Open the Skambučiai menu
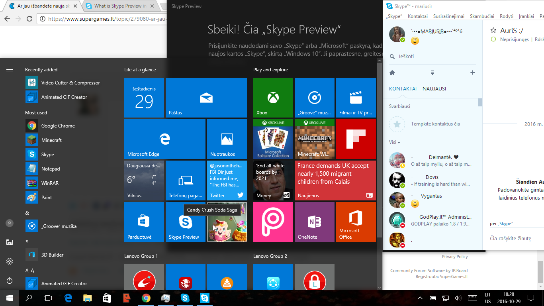 coord(482,16)
